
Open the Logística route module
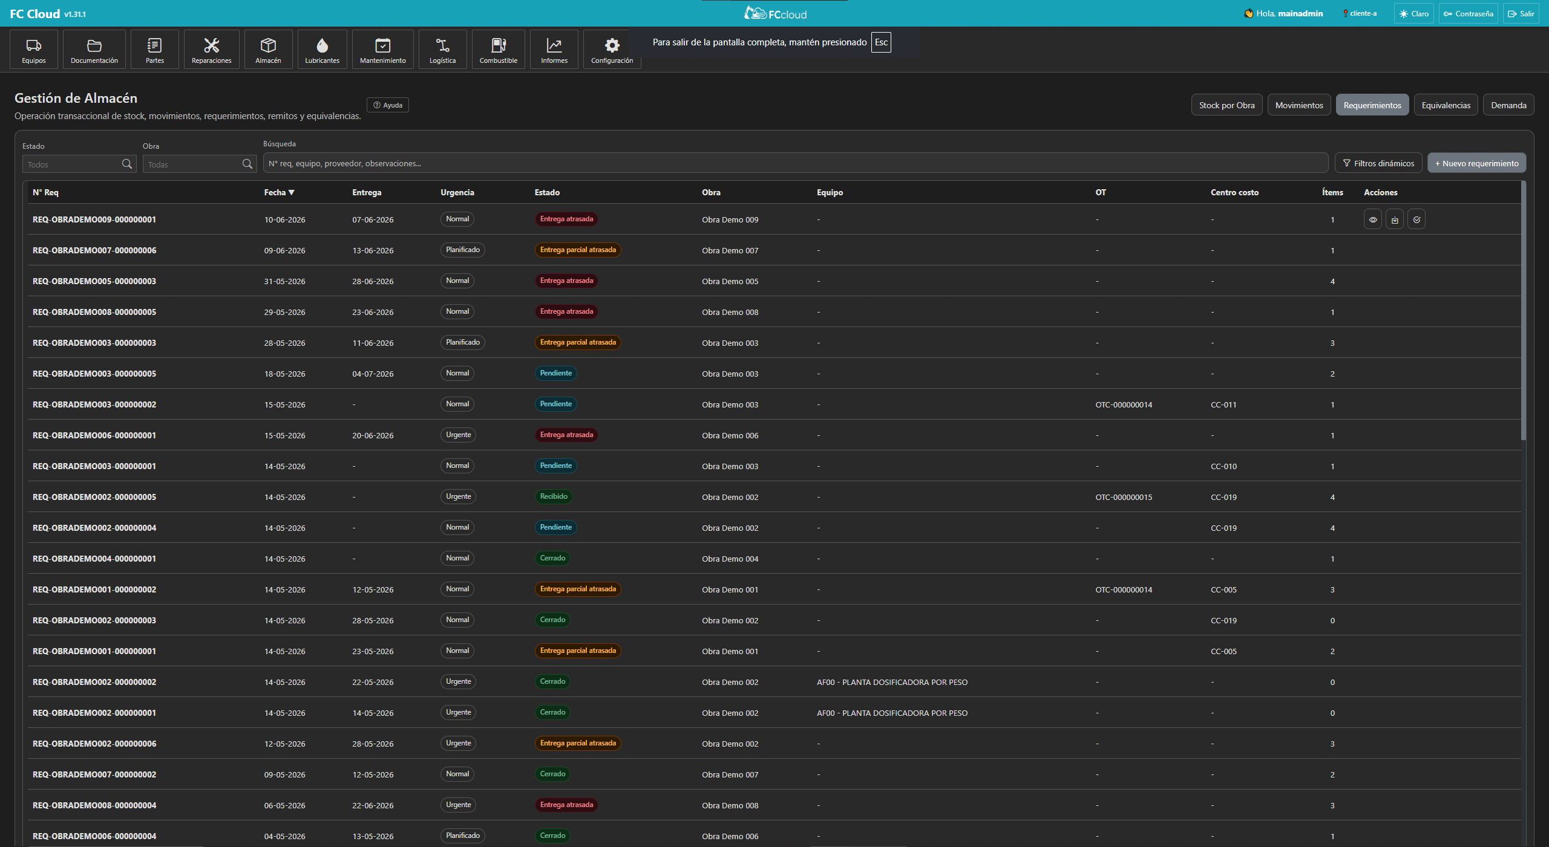tap(442, 49)
